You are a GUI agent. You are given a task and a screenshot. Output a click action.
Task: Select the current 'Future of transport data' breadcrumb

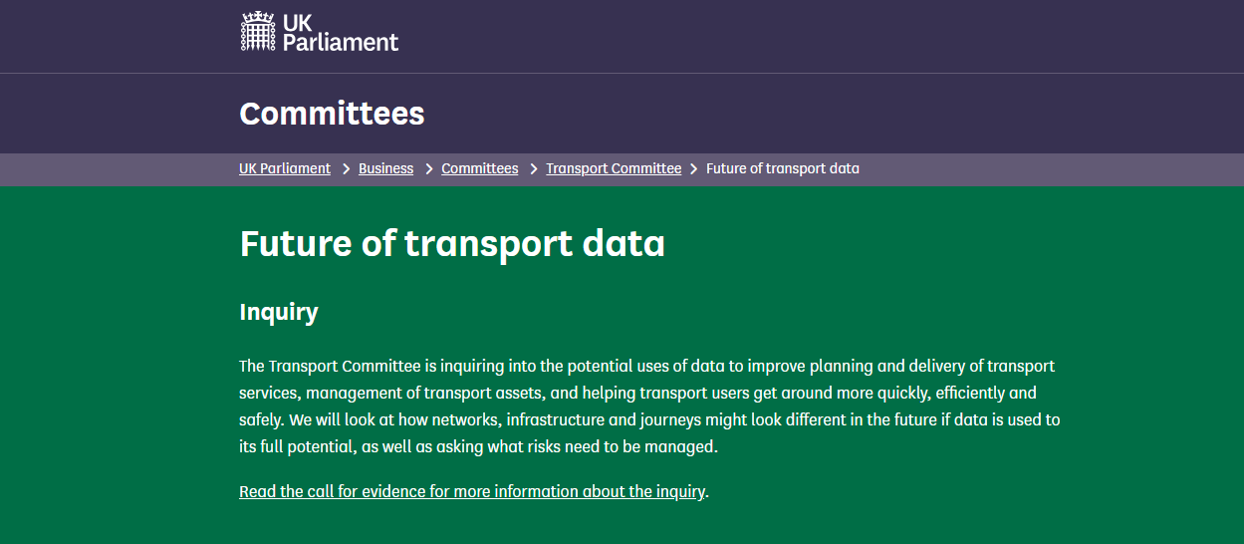783,168
